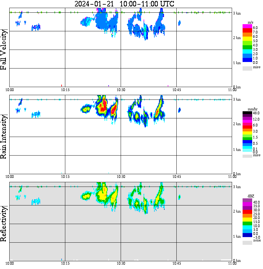Click the 10:30 tick under Rain Intensity panel

pyautogui.click(x=121, y=177)
